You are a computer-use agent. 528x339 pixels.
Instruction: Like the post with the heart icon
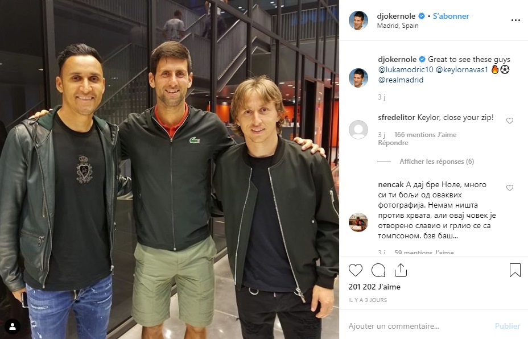(355, 270)
